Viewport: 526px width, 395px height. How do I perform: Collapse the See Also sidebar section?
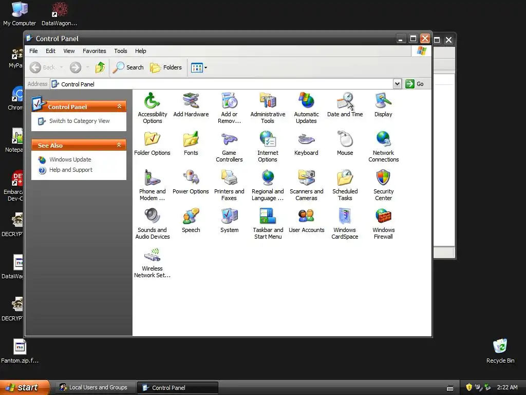pos(119,145)
